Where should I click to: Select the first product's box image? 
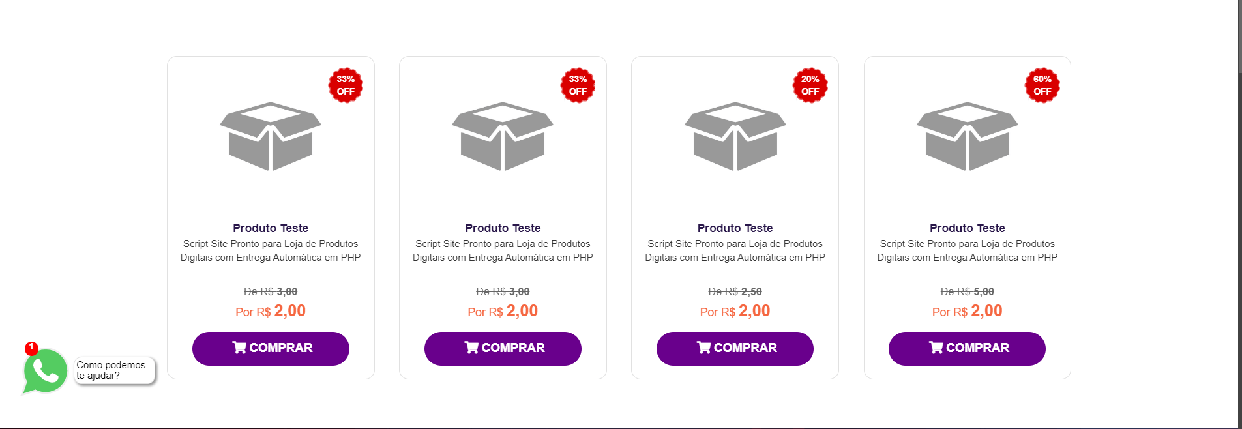271,136
